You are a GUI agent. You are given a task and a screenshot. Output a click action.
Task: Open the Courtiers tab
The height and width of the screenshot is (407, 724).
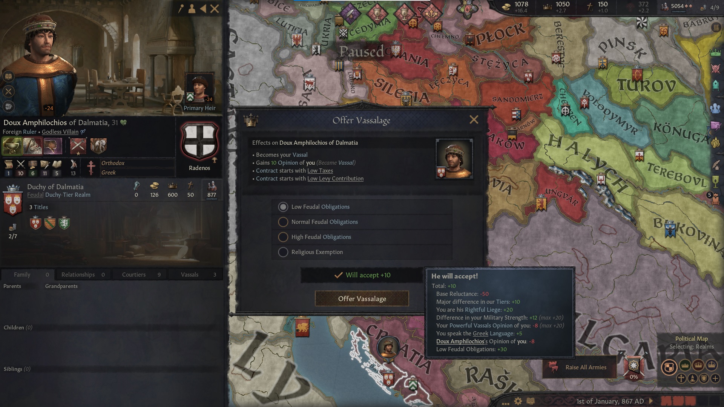click(x=140, y=275)
